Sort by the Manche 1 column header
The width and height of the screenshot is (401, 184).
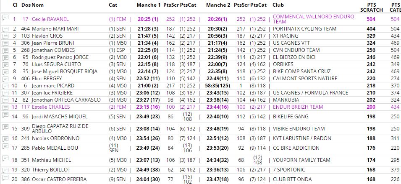(x=148, y=5)
